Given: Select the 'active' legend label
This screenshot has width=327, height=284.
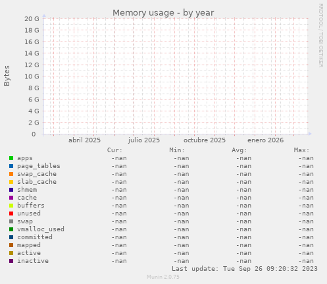Looking at the screenshot, I should tap(29, 253).
